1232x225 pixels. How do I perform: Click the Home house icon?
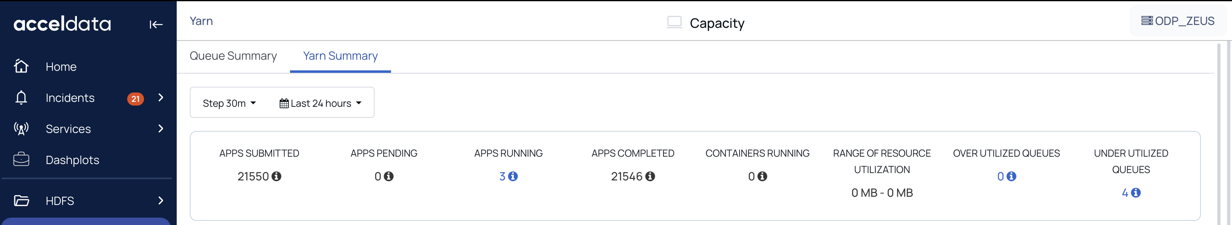click(x=21, y=66)
